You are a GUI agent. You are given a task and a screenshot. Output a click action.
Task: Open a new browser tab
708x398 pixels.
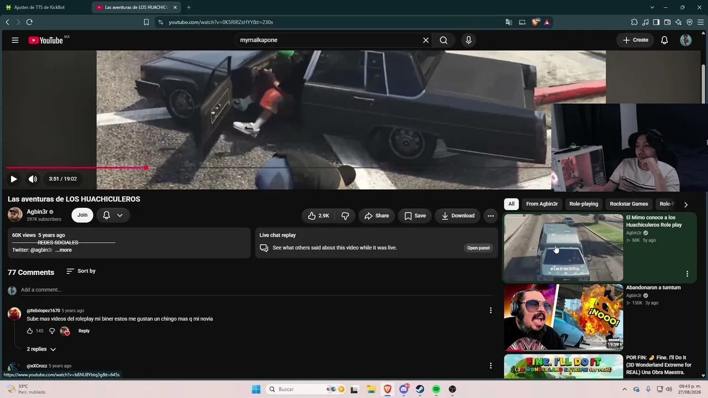(189, 7)
